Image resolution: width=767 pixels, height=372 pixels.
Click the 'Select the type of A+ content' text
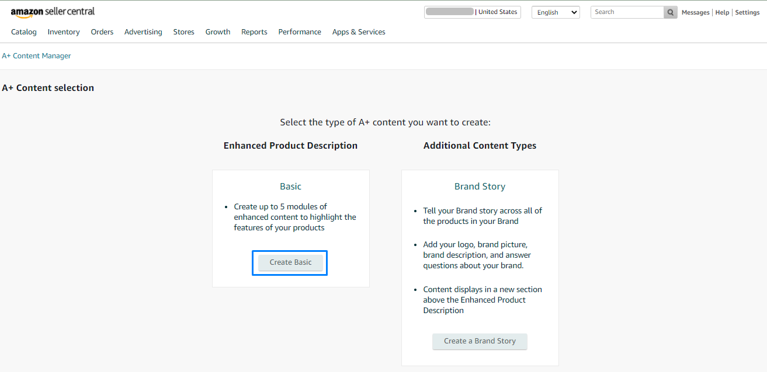(x=385, y=122)
